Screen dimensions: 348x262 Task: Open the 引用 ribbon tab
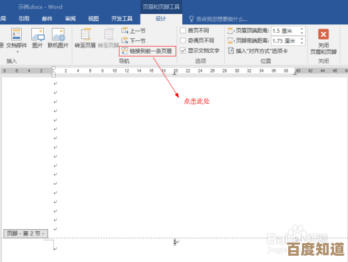click(24, 19)
